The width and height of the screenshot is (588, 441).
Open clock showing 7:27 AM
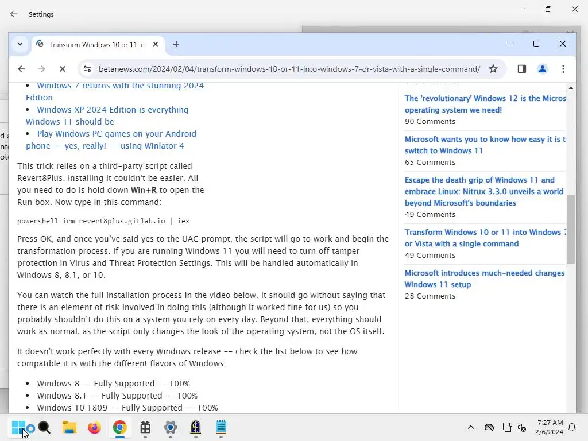coord(549,427)
